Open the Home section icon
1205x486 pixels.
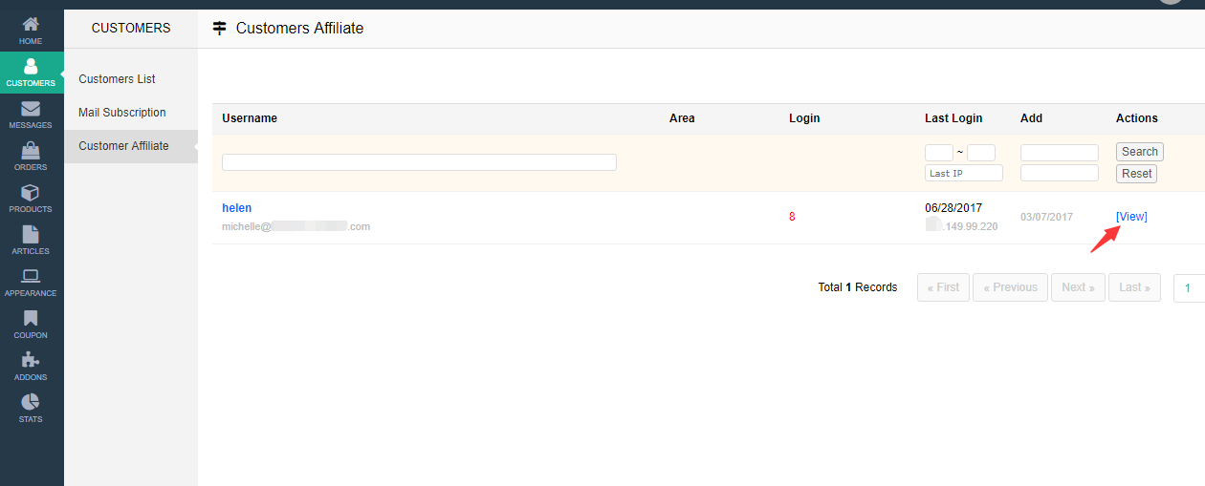(x=31, y=24)
